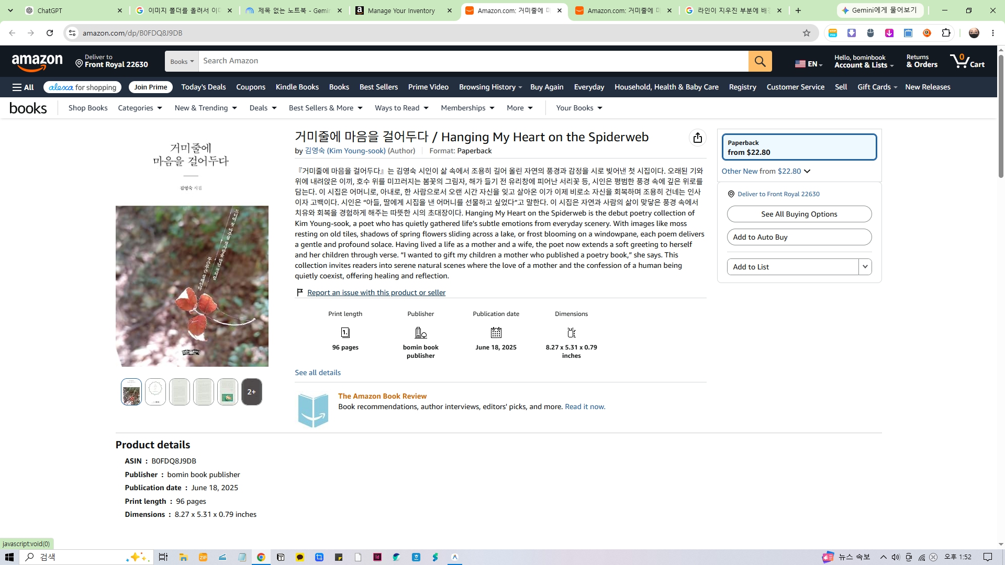Open the Chrome three-dot menu
Image resolution: width=1005 pixels, height=565 pixels.
(x=993, y=33)
